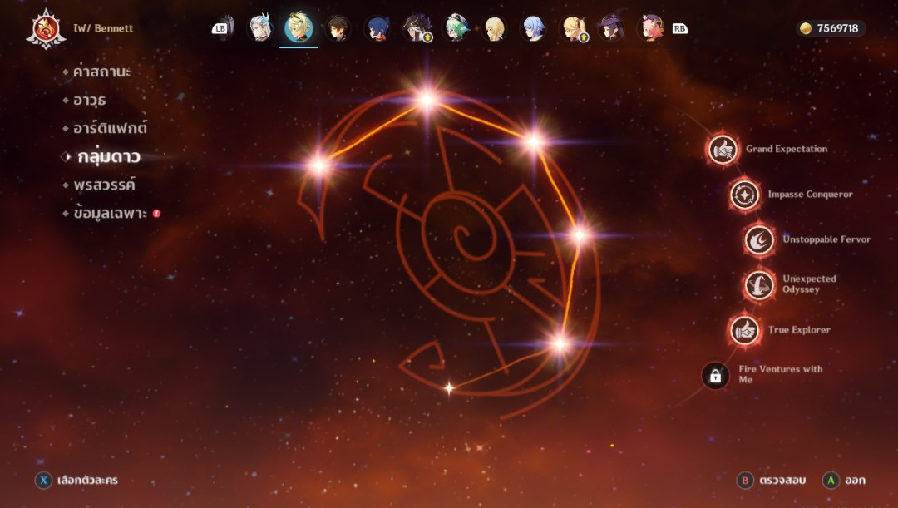The height and width of the screenshot is (508, 898).
Task: Click the small dim unactivated constellation star
Action: click(449, 388)
